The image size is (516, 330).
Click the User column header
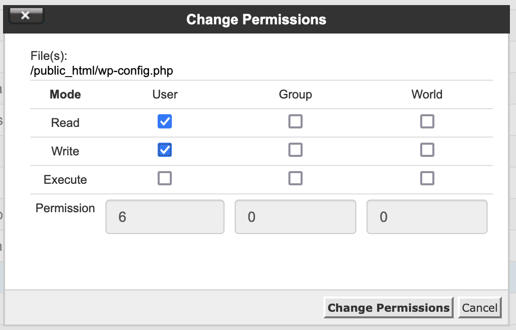click(x=165, y=94)
